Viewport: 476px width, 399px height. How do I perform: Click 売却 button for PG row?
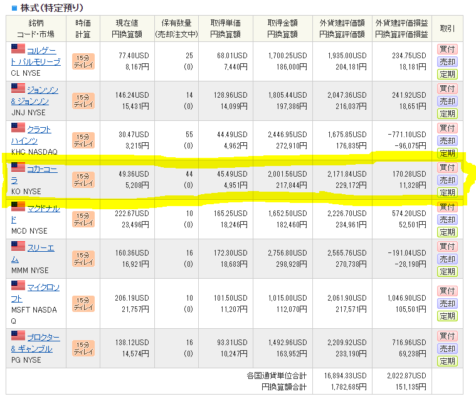click(447, 349)
